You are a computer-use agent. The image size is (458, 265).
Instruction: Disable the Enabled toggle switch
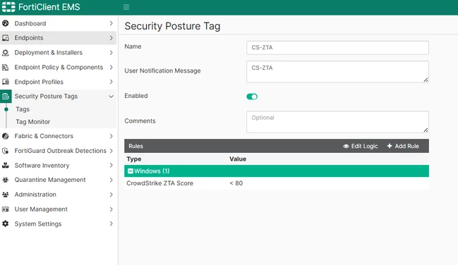point(252,97)
